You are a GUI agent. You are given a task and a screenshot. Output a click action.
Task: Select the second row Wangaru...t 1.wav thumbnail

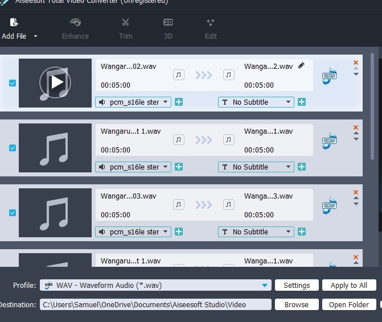(x=55, y=148)
